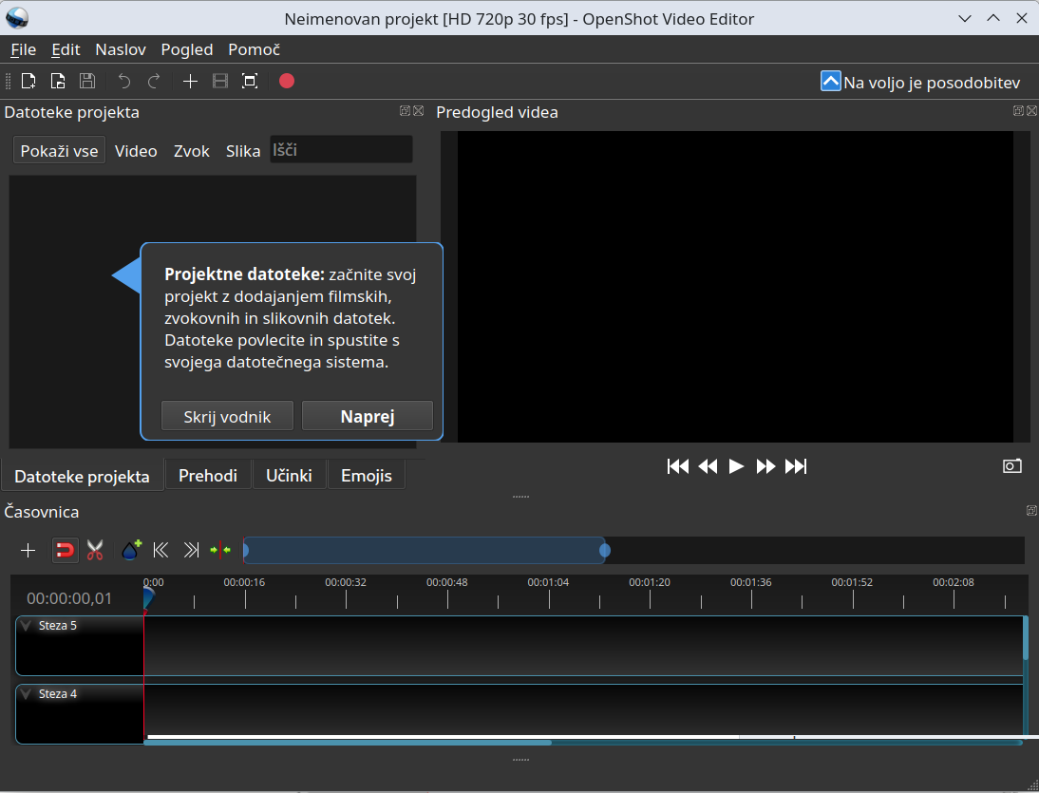
Task: Enable the Video filter in project files
Action: 136,151
